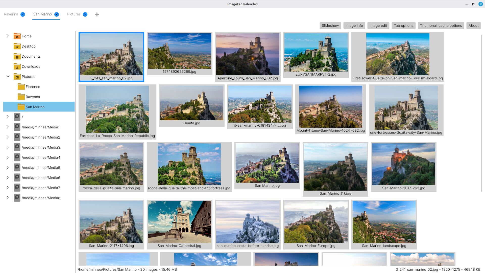The width and height of the screenshot is (485, 273).
Task: Expand the Home folder tree node
Action: [8, 36]
